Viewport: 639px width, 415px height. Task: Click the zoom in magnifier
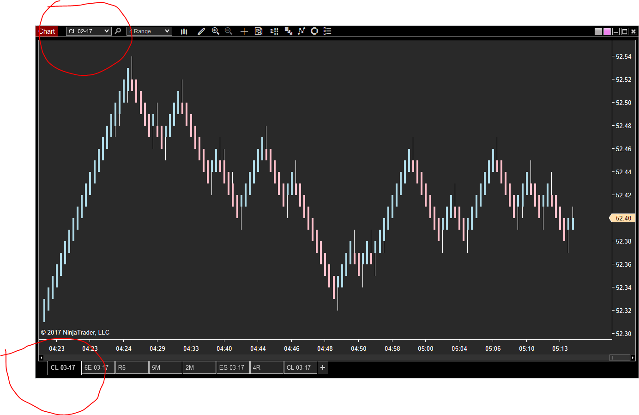pos(215,31)
